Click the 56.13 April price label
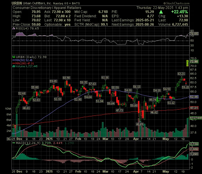Image resolution: width=202 pixels, height=174 pixels. pyautogui.click(x=137, y=87)
